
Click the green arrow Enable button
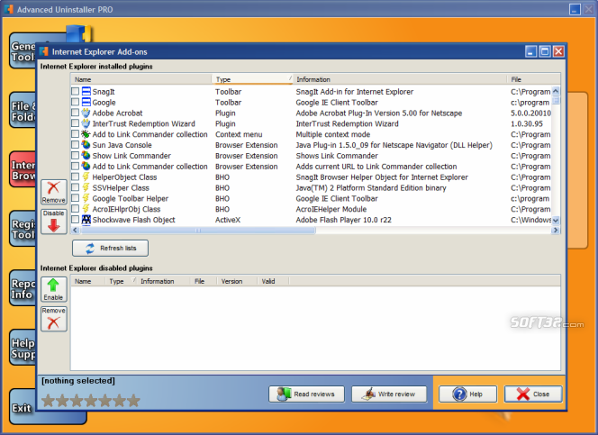(x=53, y=290)
